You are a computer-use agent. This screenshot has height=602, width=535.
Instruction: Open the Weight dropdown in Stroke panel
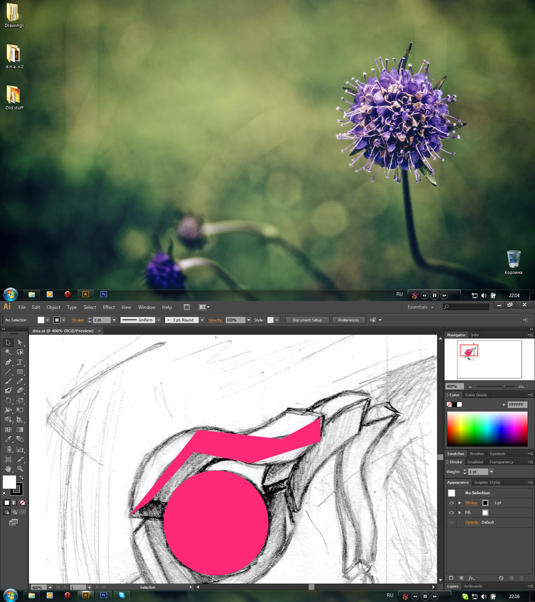click(x=492, y=472)
